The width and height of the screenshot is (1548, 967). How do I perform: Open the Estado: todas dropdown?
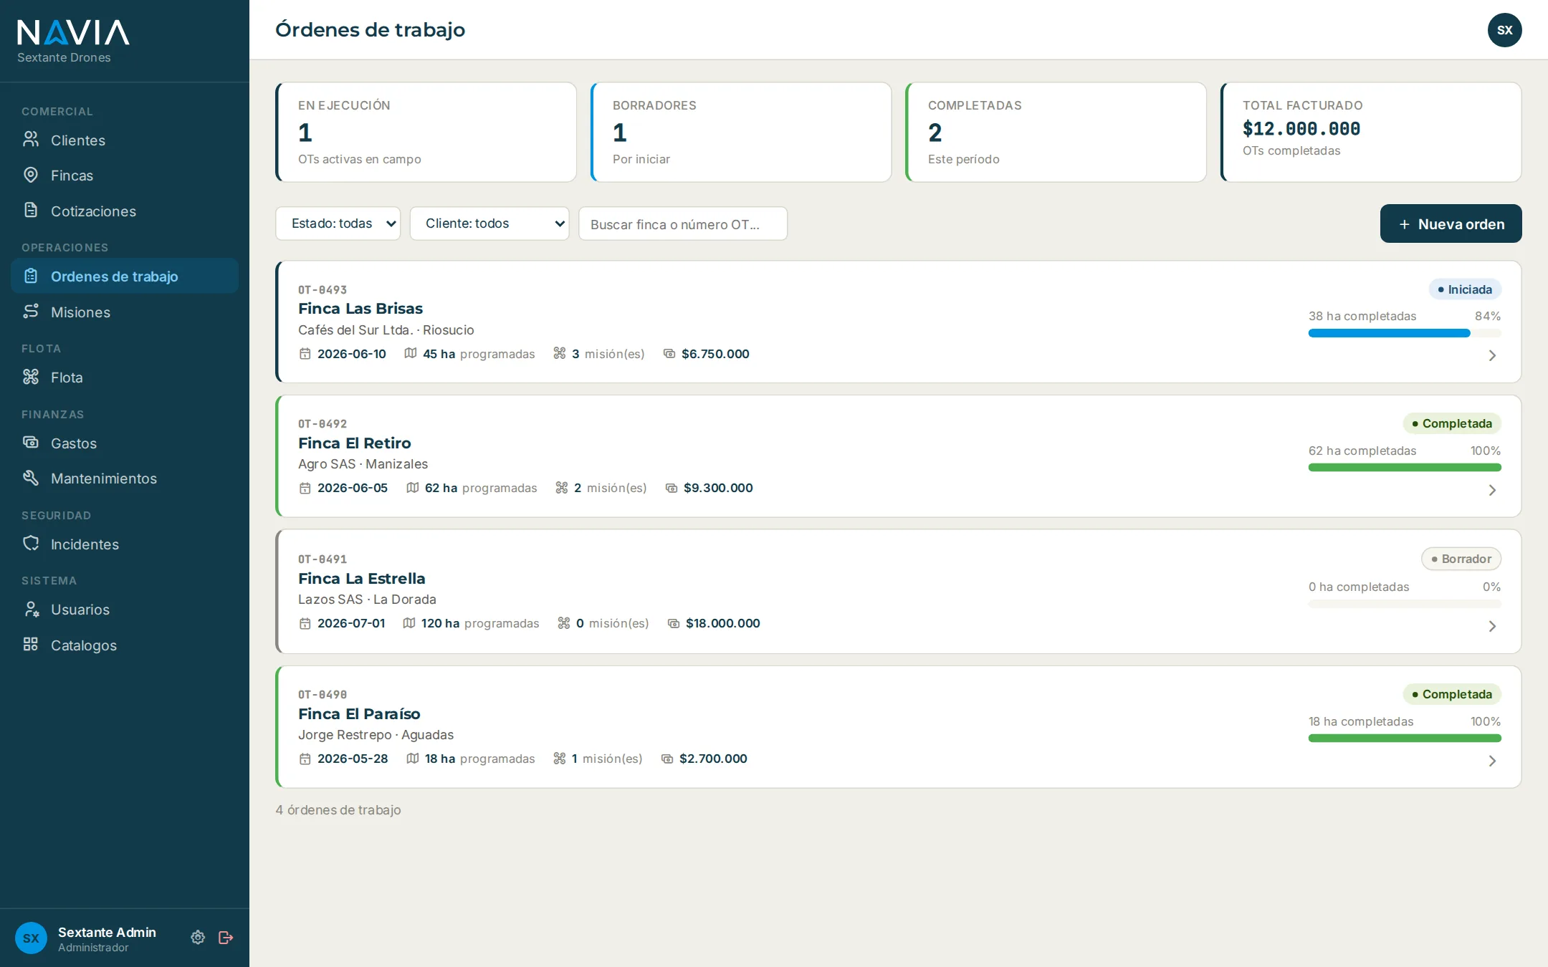338,223
